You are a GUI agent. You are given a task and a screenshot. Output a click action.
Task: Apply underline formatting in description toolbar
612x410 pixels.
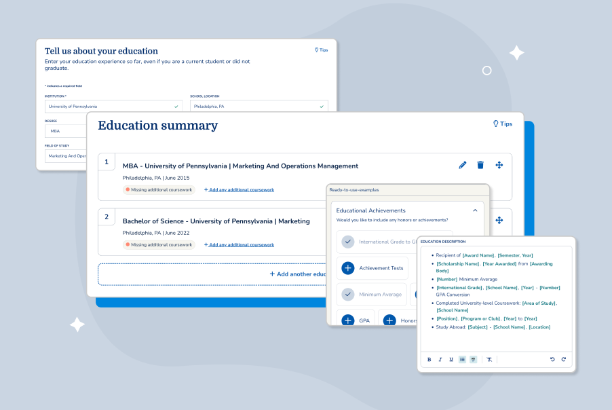(x=451, y=359)
